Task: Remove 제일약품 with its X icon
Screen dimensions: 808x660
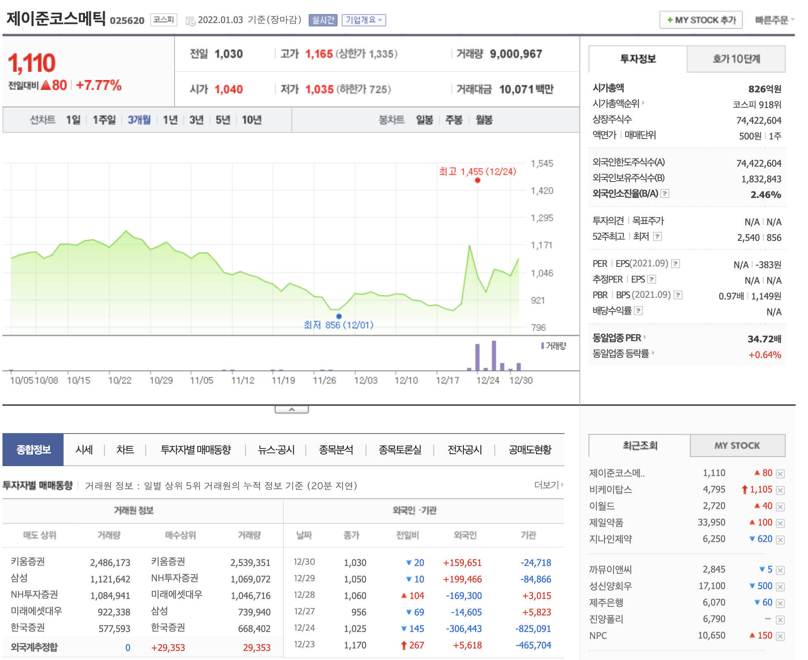Action: click(780, 523)
